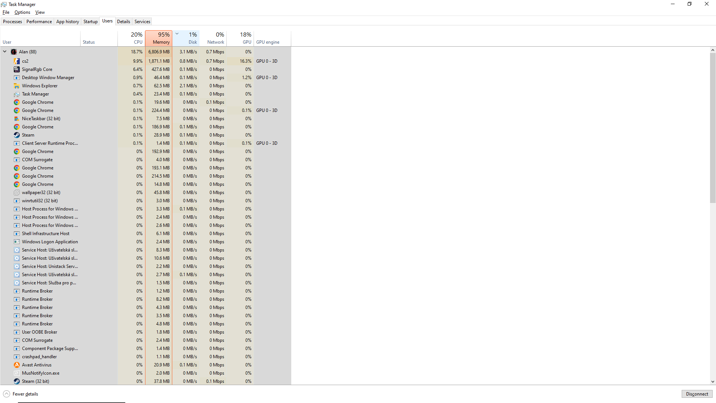Click the Shell Infrastructure Host icon
The width and height of the screenshot is (716, 403).
click(x=17, y=234)
